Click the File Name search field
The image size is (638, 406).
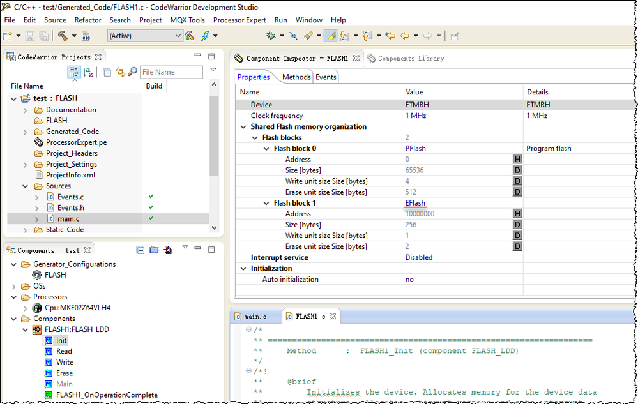pos(171,73)
